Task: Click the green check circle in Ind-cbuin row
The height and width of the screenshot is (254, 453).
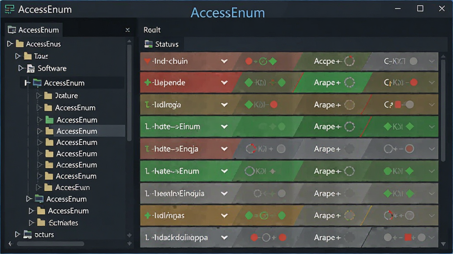Action: tap(263, 61)
